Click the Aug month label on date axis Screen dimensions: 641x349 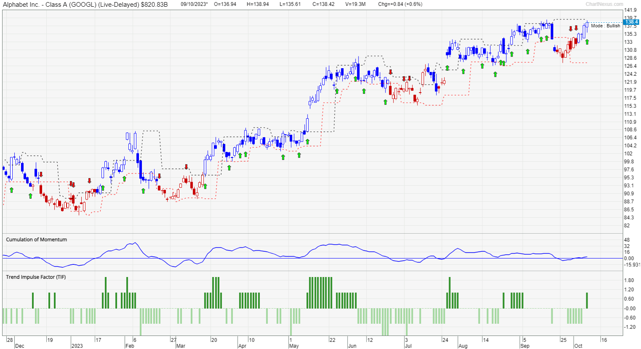(x=463, y=346)
